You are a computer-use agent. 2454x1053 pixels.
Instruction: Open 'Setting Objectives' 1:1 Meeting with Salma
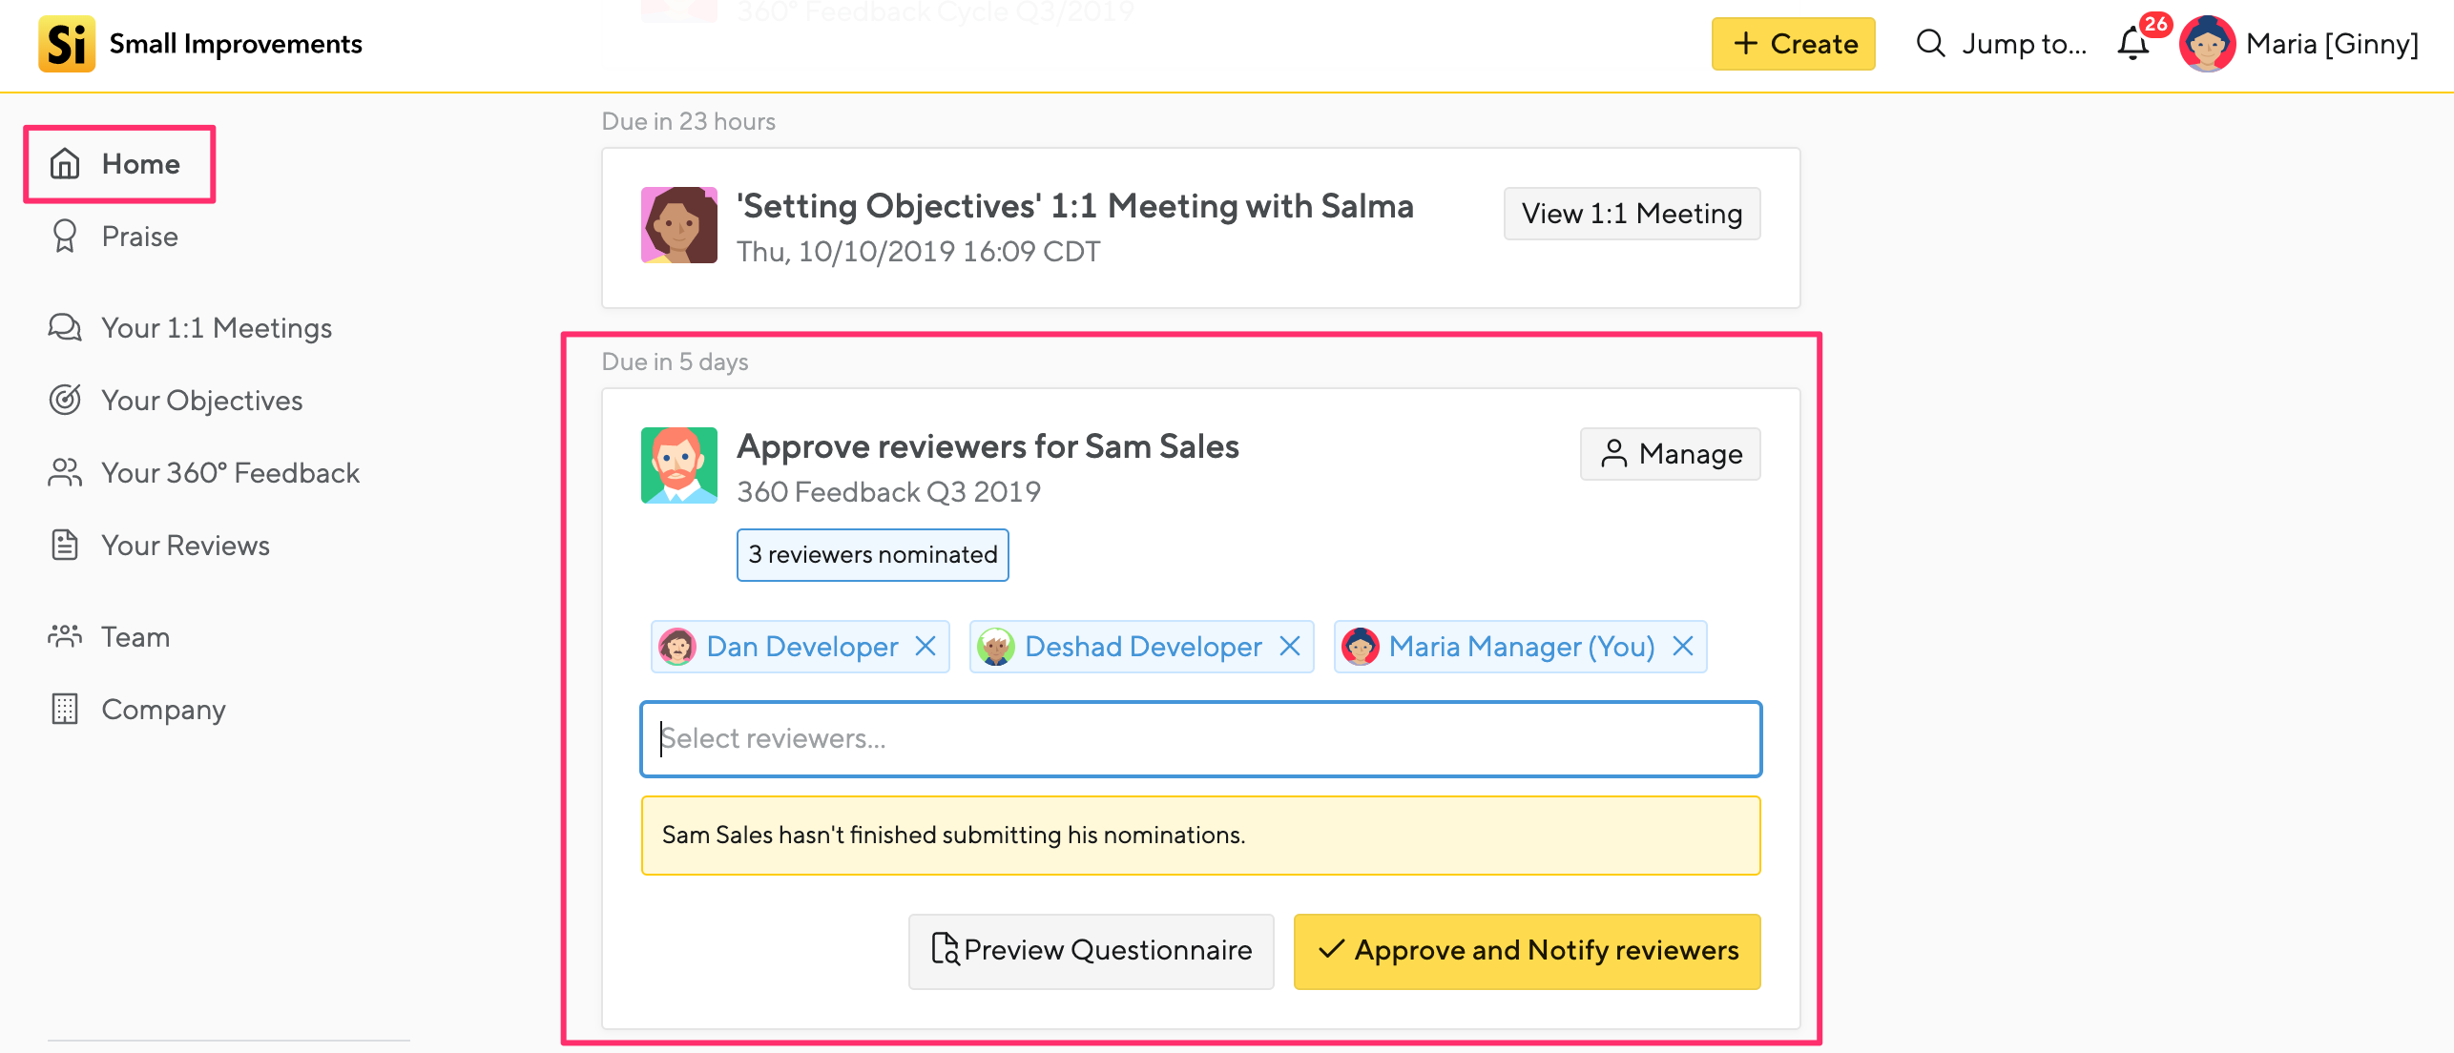click(1074, 206)
